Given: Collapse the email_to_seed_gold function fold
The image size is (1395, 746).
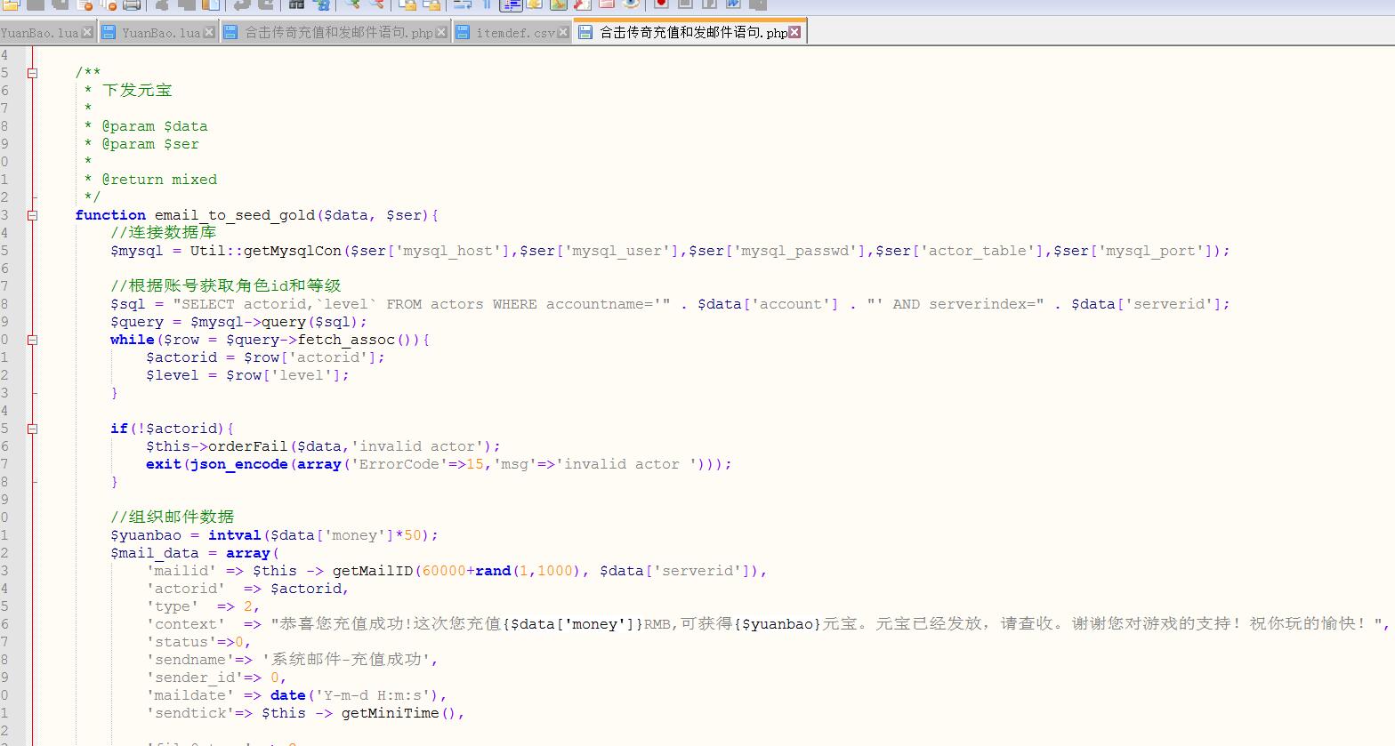Looking at the screenshot, I should point(32,215).
